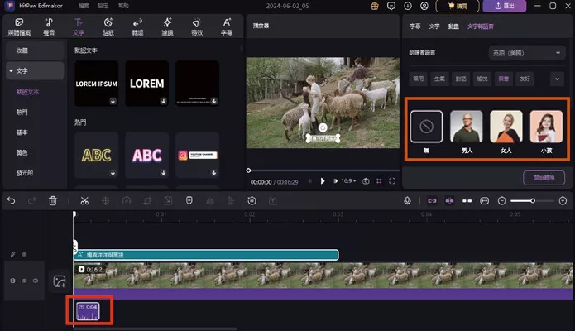Select the Text (文字) tool tab
The height and width of the screenshot is (331, 575).
(79, 26)
